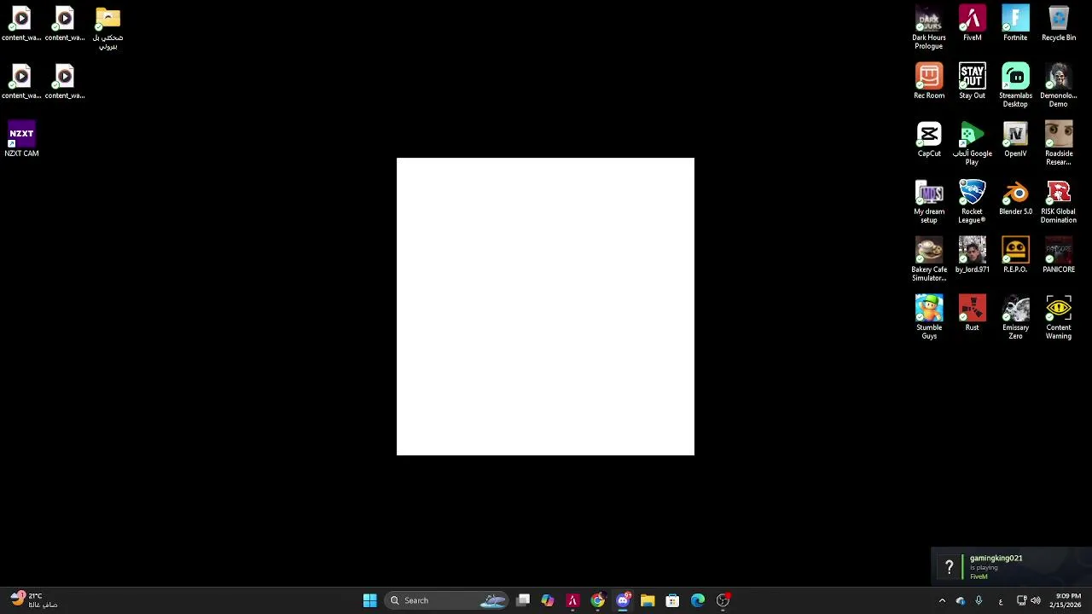Select the Content Warning desktop icon
Viewport: 1092px width, 614px height.
coord(1059,317)
